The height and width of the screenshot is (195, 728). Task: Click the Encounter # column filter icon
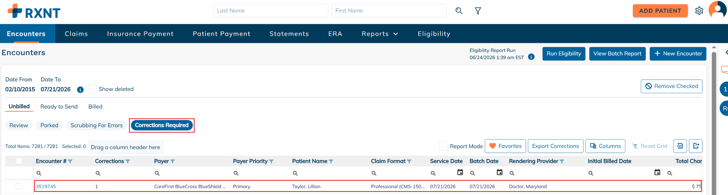[x=70, y=162]
